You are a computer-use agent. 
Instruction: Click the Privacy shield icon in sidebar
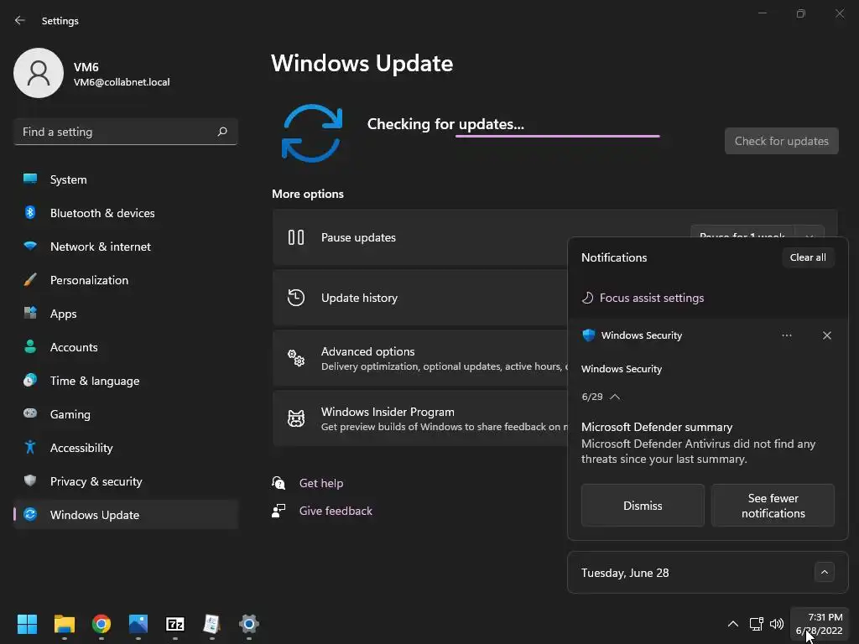pos(30,480)
